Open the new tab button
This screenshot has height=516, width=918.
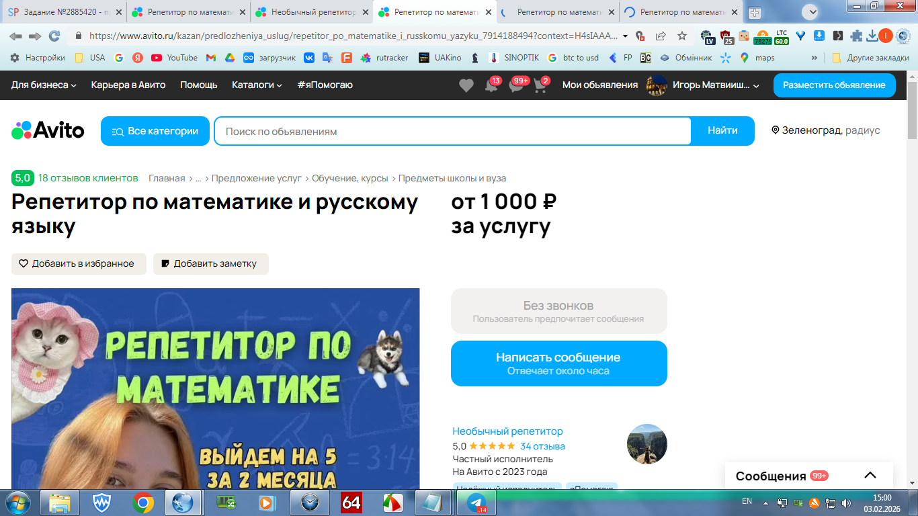coord(754,12)
